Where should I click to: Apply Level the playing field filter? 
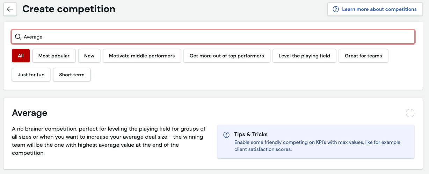[x=304, y=56]
